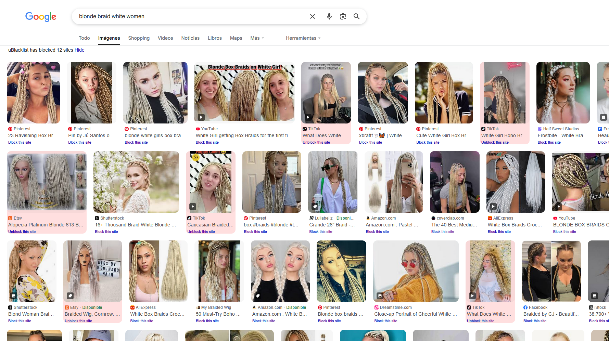The width and height of the screenshot is (609, 341).
Task: Open 'Cute White Girl Box Br...' Pinterest title
Action: 443,135
